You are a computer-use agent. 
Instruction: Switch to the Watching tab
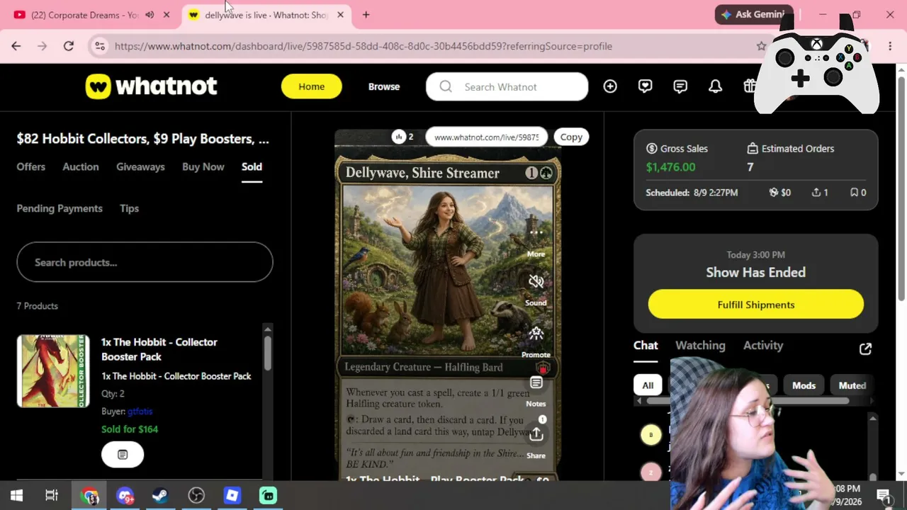tap(700, 346)
